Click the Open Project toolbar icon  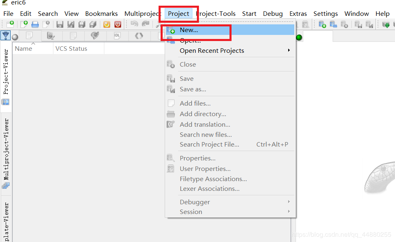[x=333, y=24]
